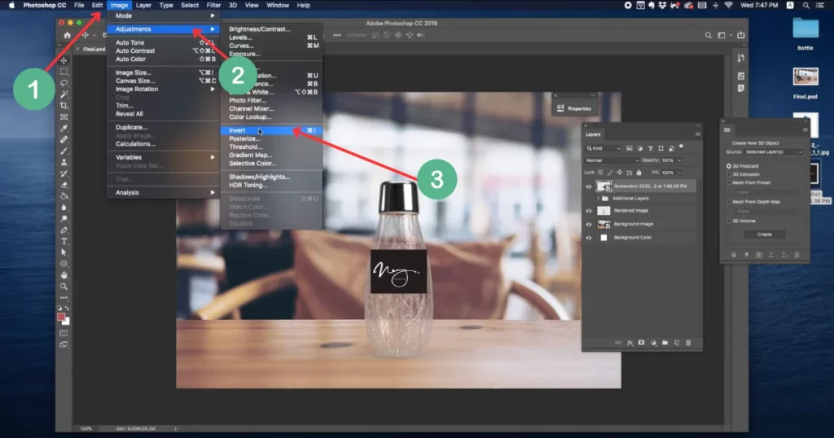This screenshot has height=438, width=834.
Task: Filter layers by type (T) icon
Action: [650, 148]
